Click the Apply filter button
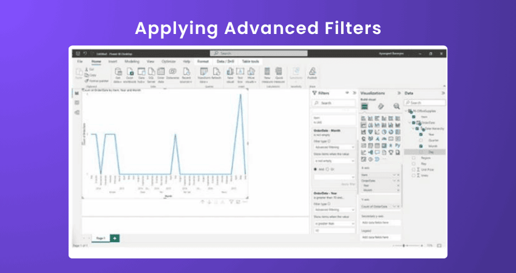The height and width of the screenshot is (273, 516). [x=348, y=184]
